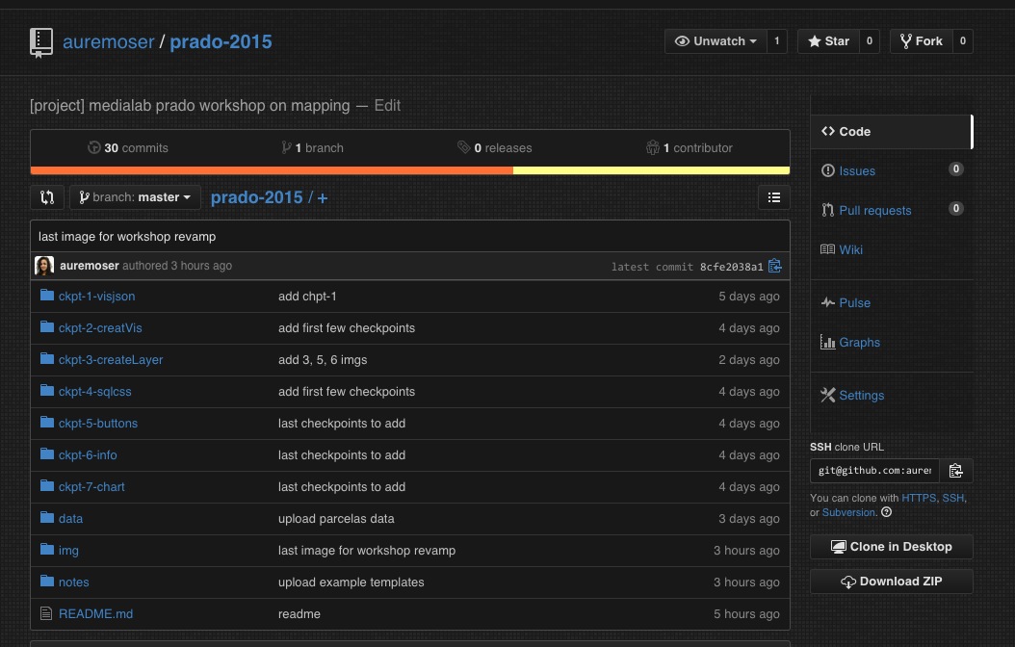Click the Subversion link
Viewport: 1015px width, 647px height.
848,512
